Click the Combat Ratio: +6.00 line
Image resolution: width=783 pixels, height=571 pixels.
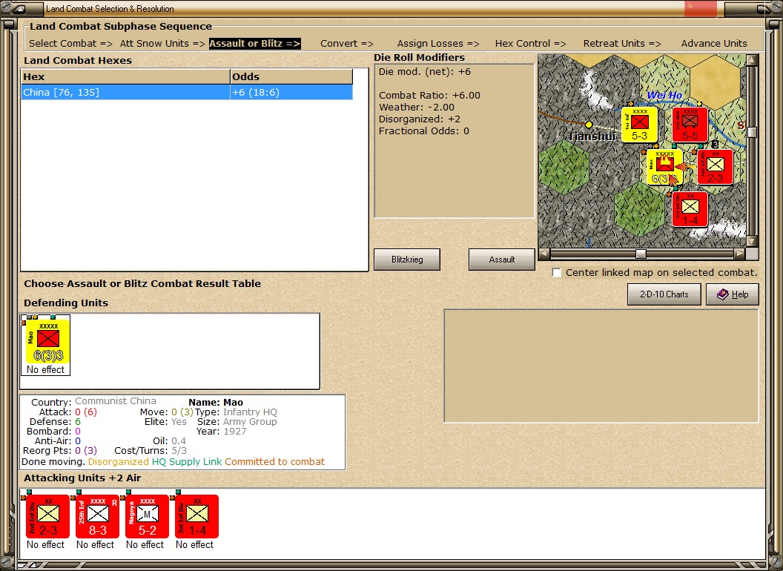[429, 96]
